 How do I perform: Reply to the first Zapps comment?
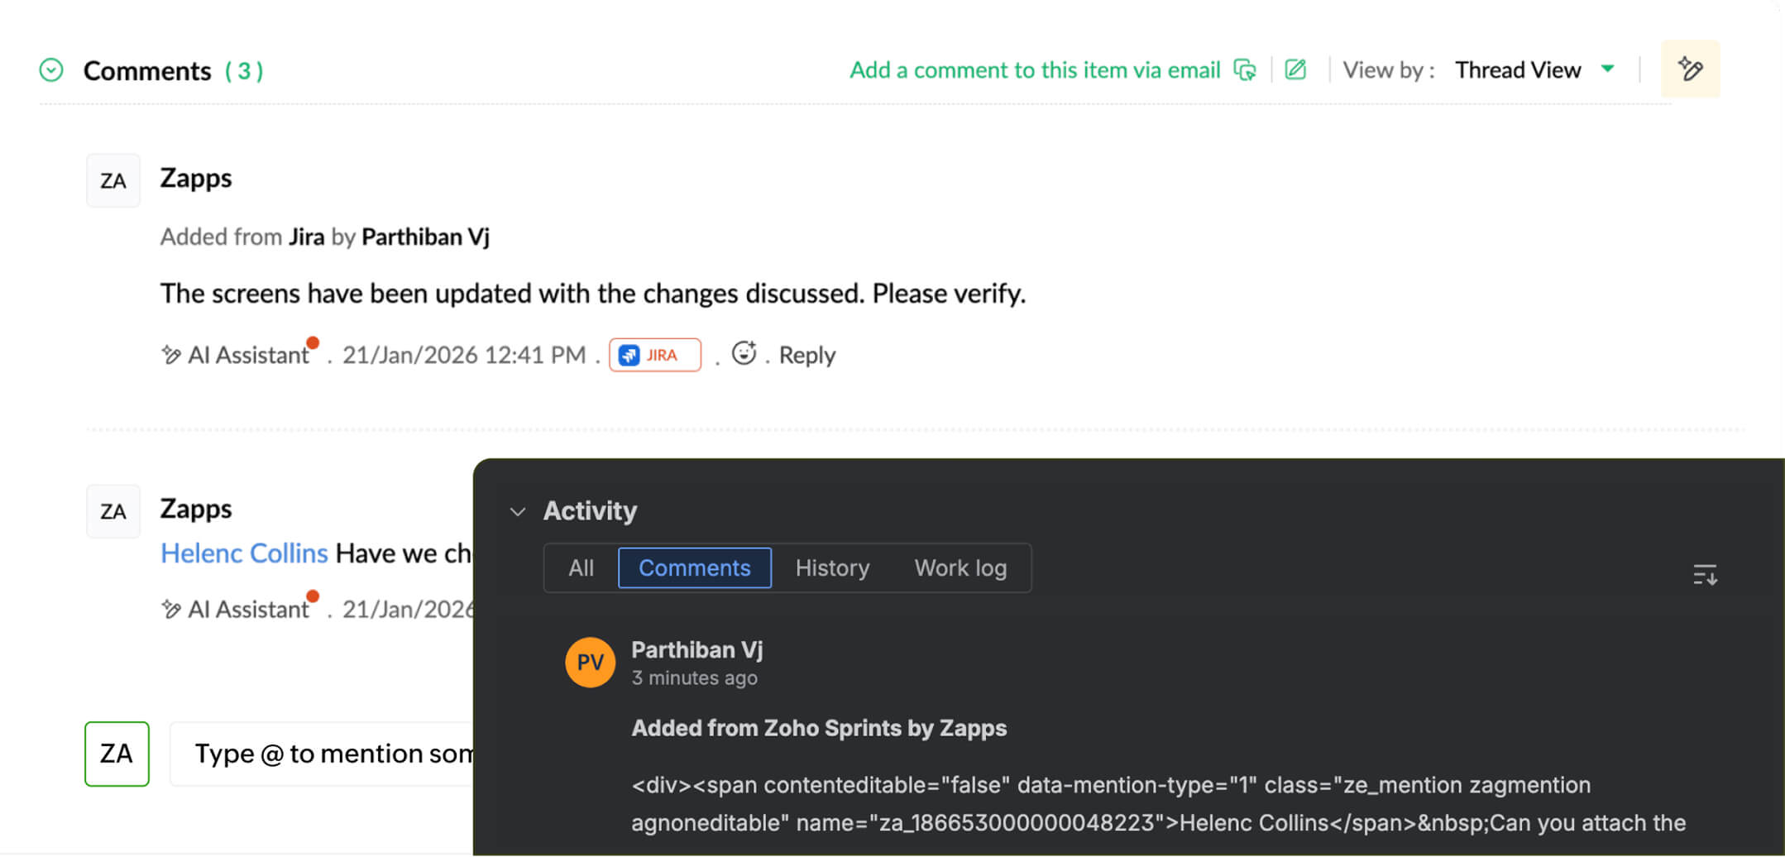[806, 354]
